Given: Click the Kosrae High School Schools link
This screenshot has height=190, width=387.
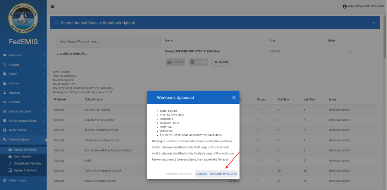Looking at the screenshot, I should tap(59, 110).
